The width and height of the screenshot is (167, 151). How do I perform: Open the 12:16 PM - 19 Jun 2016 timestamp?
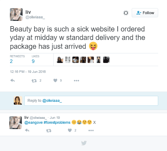28,72
